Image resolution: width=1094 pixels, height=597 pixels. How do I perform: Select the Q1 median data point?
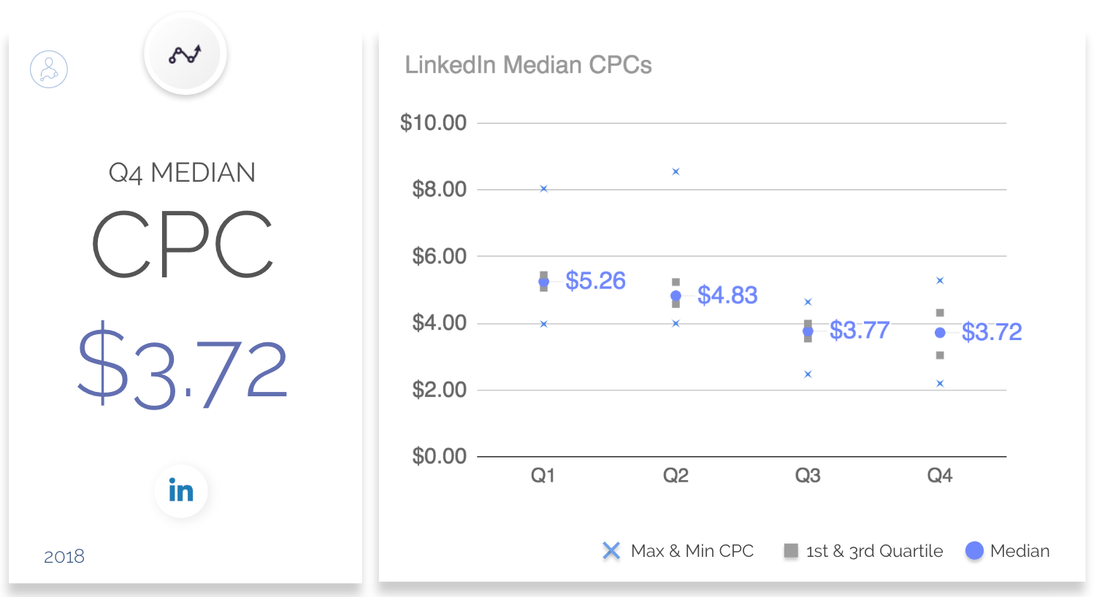click(x=543, y=282)
